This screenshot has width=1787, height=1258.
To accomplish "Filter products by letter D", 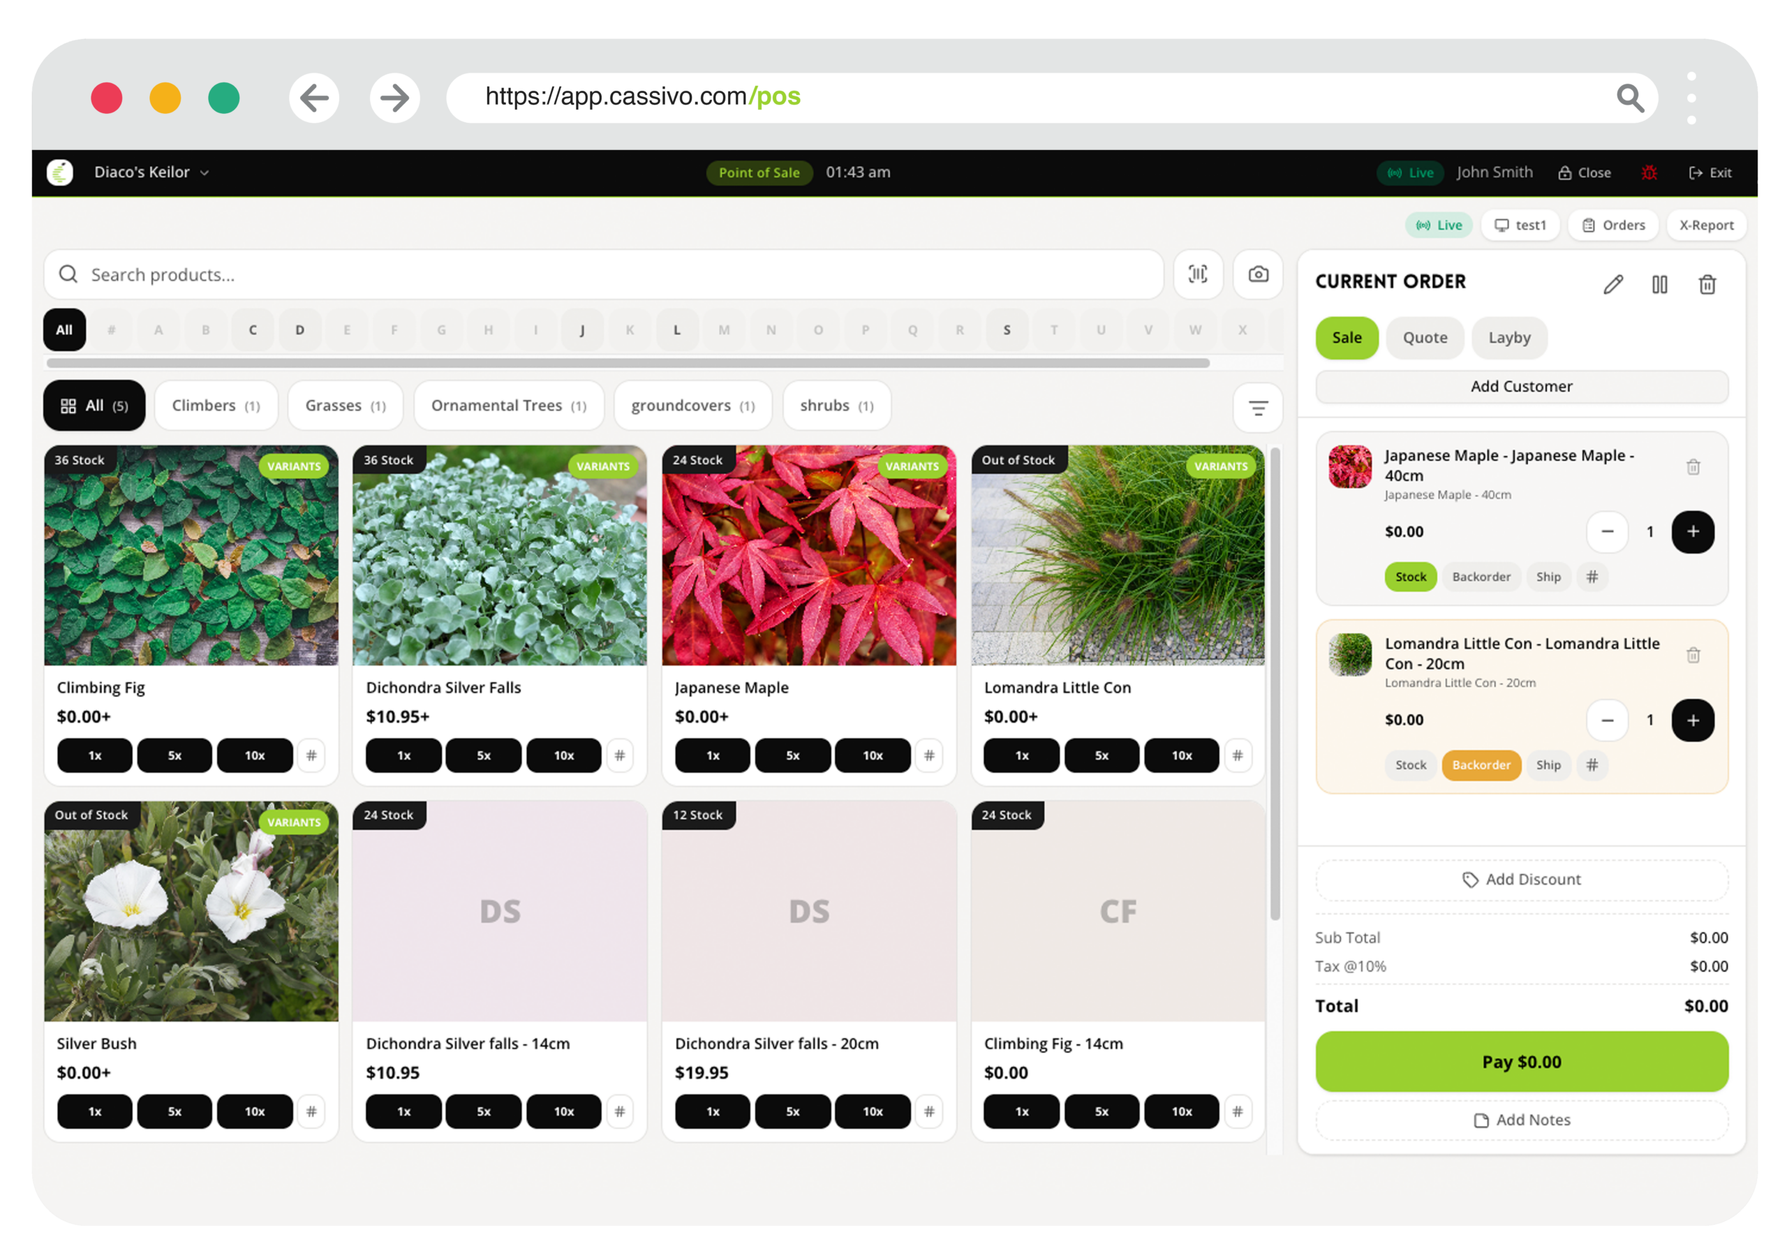I will (x=299, y=330).
